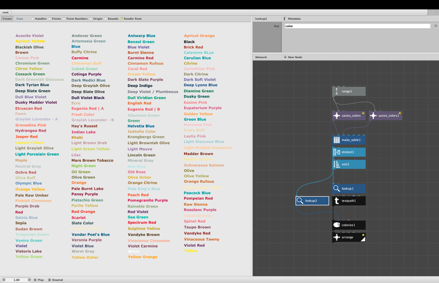Enable the Bounds checkbox
This screenshot has width=439, height=283.
click(x=105, y=19)
